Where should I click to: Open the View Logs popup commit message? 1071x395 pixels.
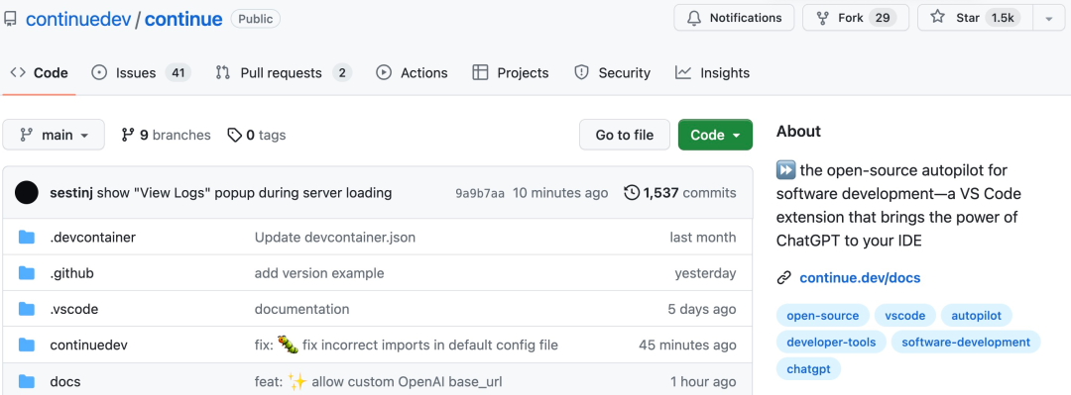tap(245, 193)
